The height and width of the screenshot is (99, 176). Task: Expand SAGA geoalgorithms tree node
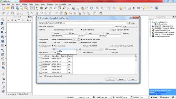pyautogui.click(x=150, y=34)
